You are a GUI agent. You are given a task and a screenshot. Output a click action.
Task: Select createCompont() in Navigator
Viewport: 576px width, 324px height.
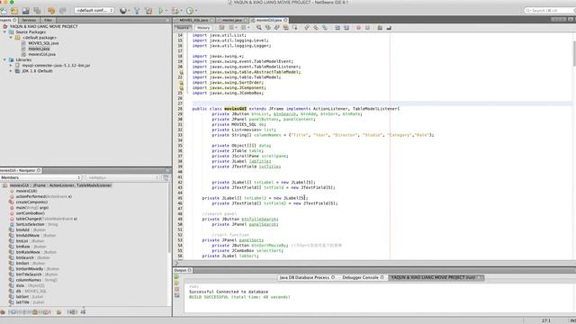31,202
